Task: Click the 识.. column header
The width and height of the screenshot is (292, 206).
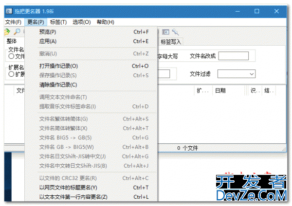Action: coord(255,90)
